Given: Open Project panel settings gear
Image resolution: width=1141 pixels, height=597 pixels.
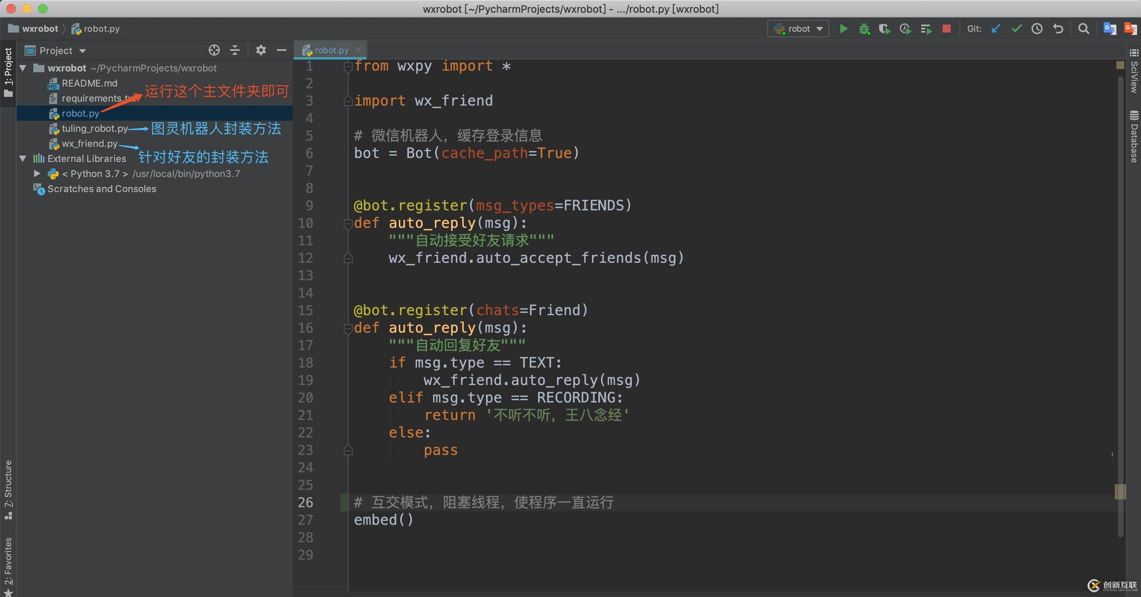Looking at the screenshot, I should [261, 50].
